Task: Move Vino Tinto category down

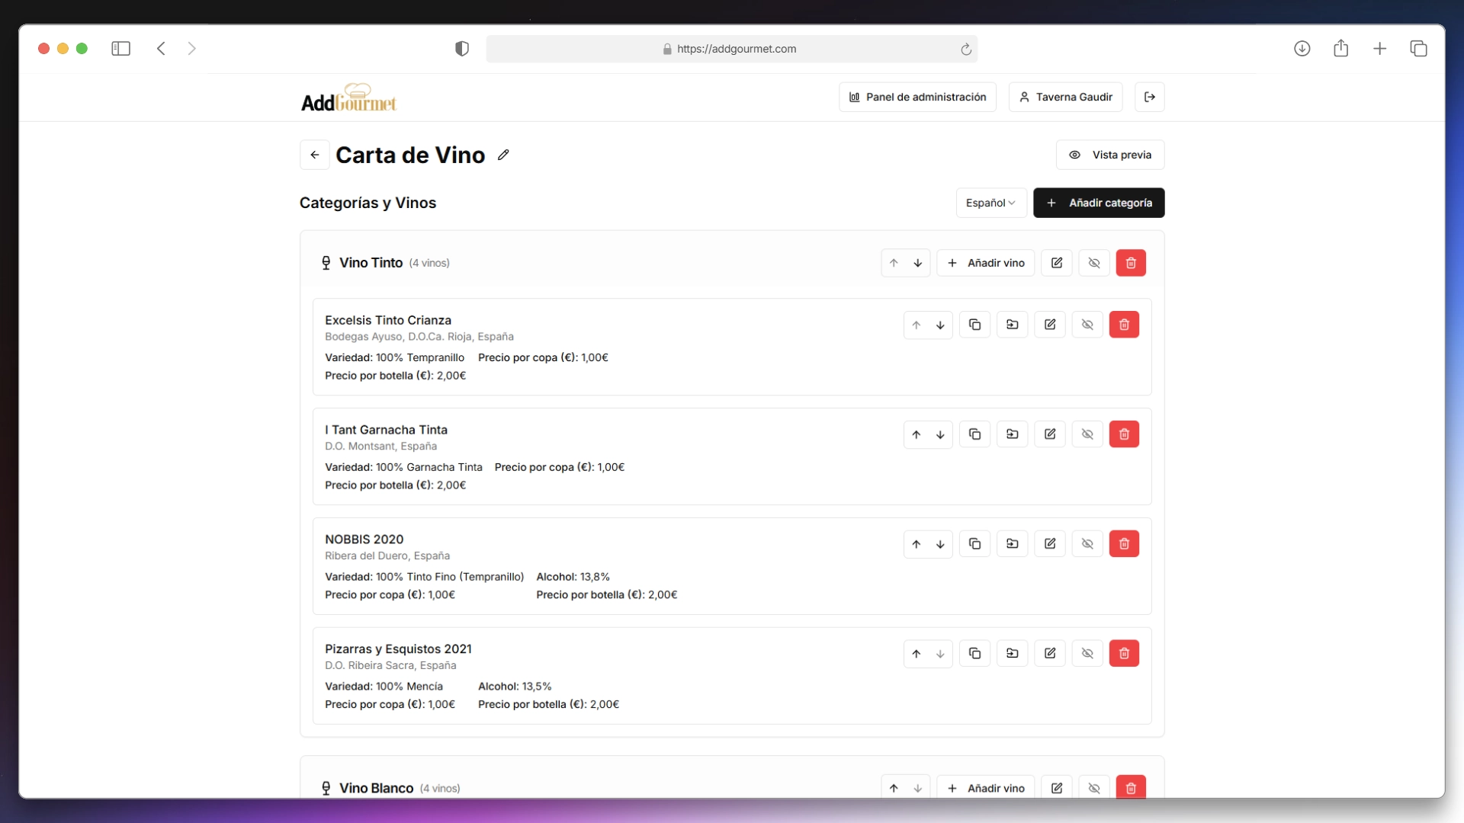Action: 918,263
